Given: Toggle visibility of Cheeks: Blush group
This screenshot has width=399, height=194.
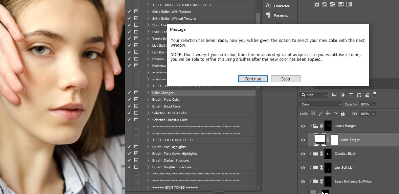Looking at the screenshot, I should [303, 154].
